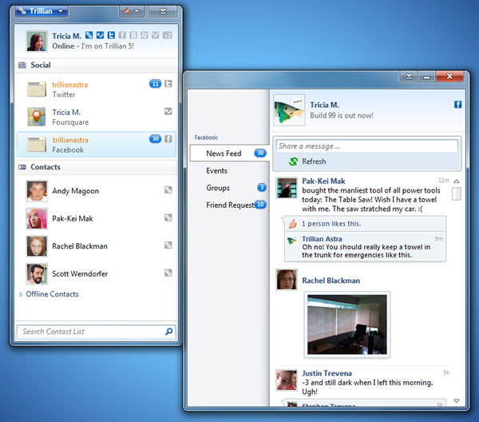
Task: Click the grayed Facebook icon in the profile header
Action: click(122, 35)
